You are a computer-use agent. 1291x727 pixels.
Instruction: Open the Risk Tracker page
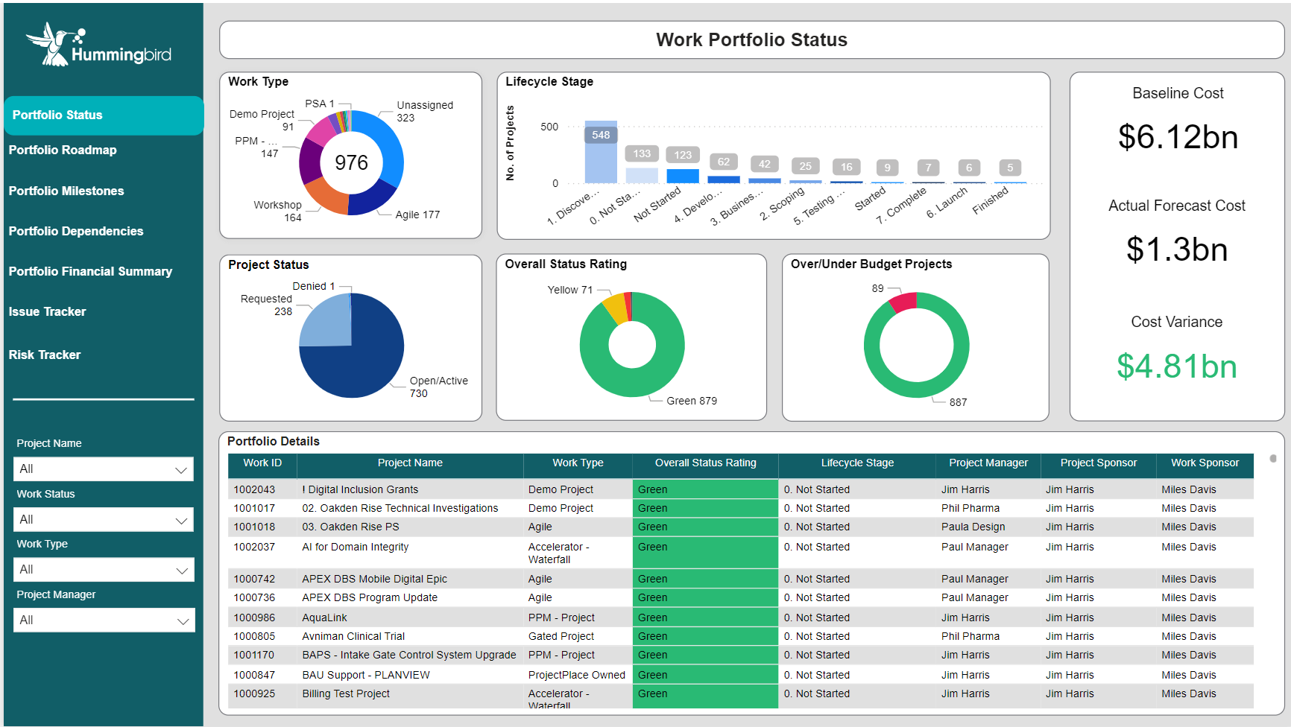click(x=45, y=355)
